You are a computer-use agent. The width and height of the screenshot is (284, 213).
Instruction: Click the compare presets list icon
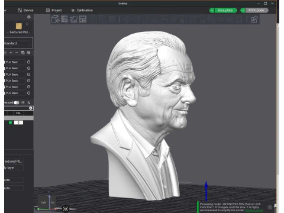[x=23, y=102]
